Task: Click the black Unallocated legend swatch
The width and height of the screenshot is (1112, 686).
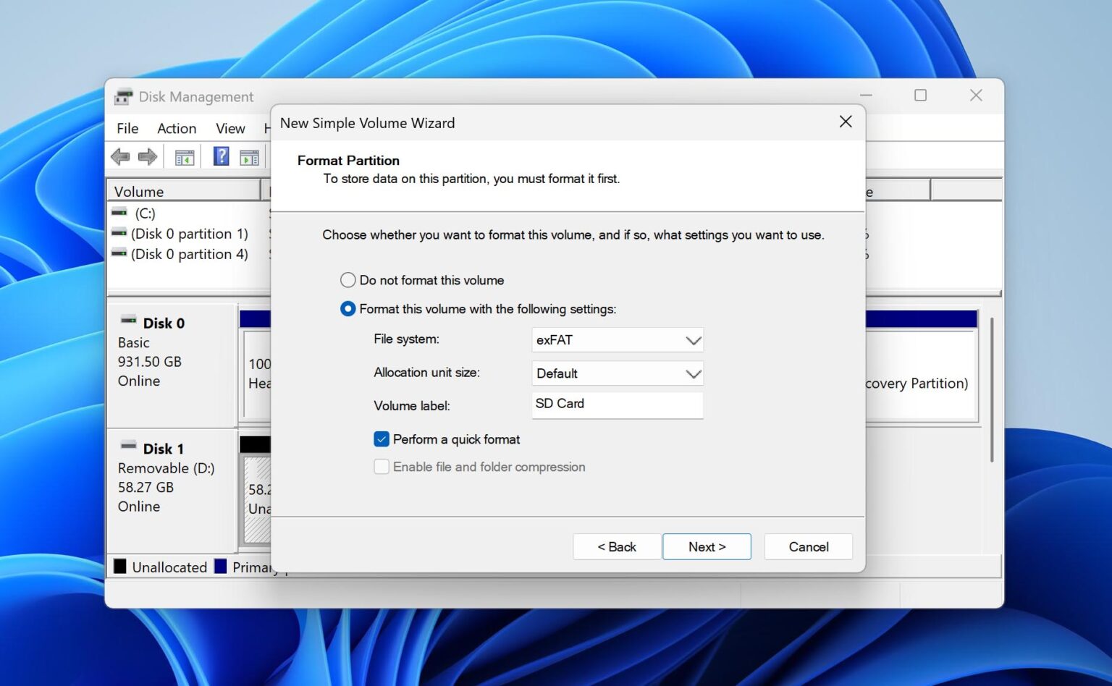Action: [x=119, y=567]
